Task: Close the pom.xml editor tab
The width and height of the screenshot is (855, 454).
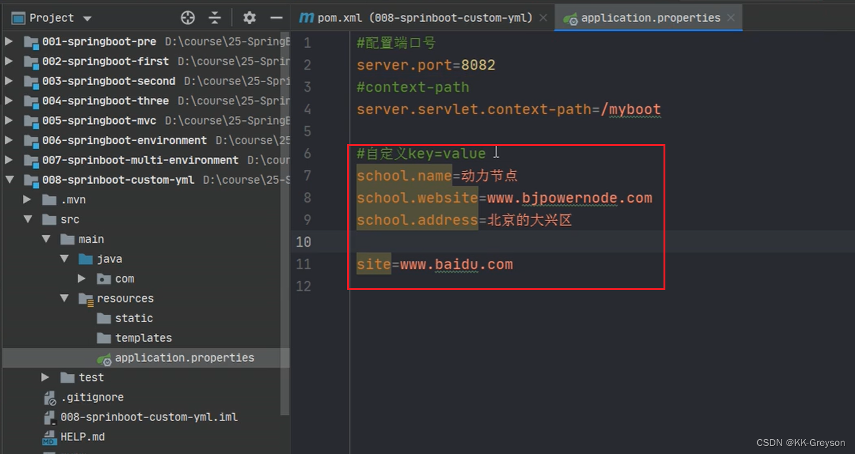Action: coord(543,18)
